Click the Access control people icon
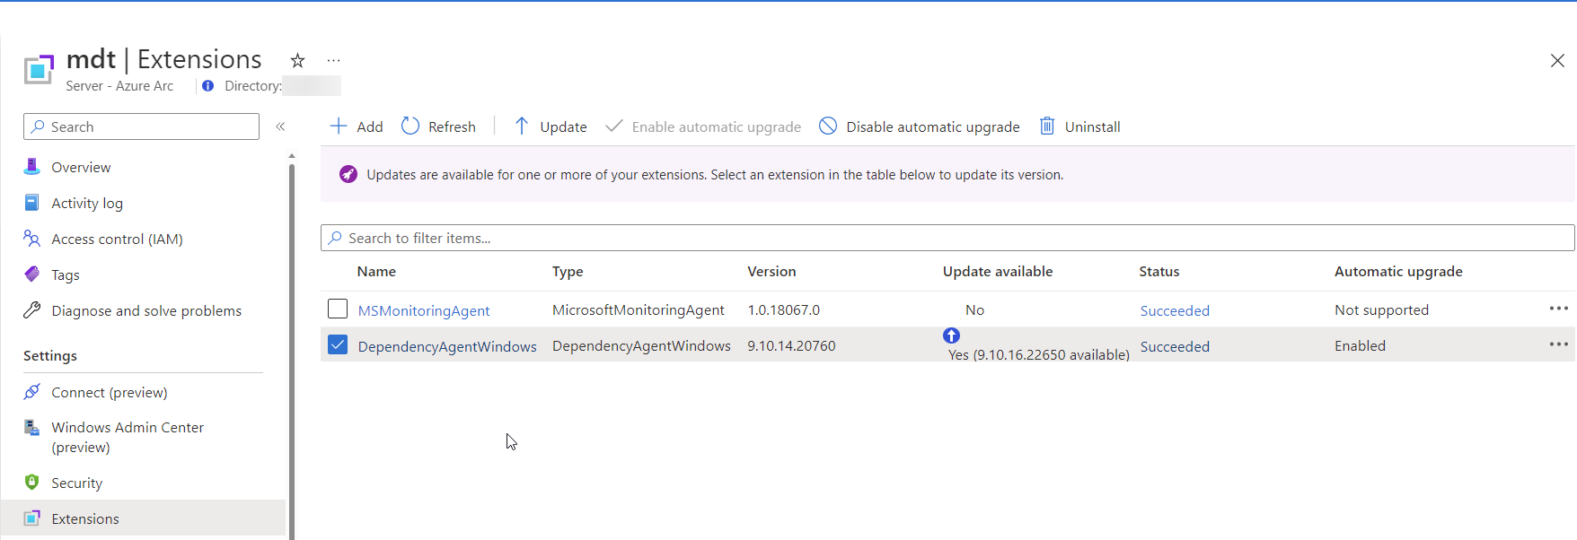The height and width of the screenshot is (540, 1577). (x=32, y=238)
